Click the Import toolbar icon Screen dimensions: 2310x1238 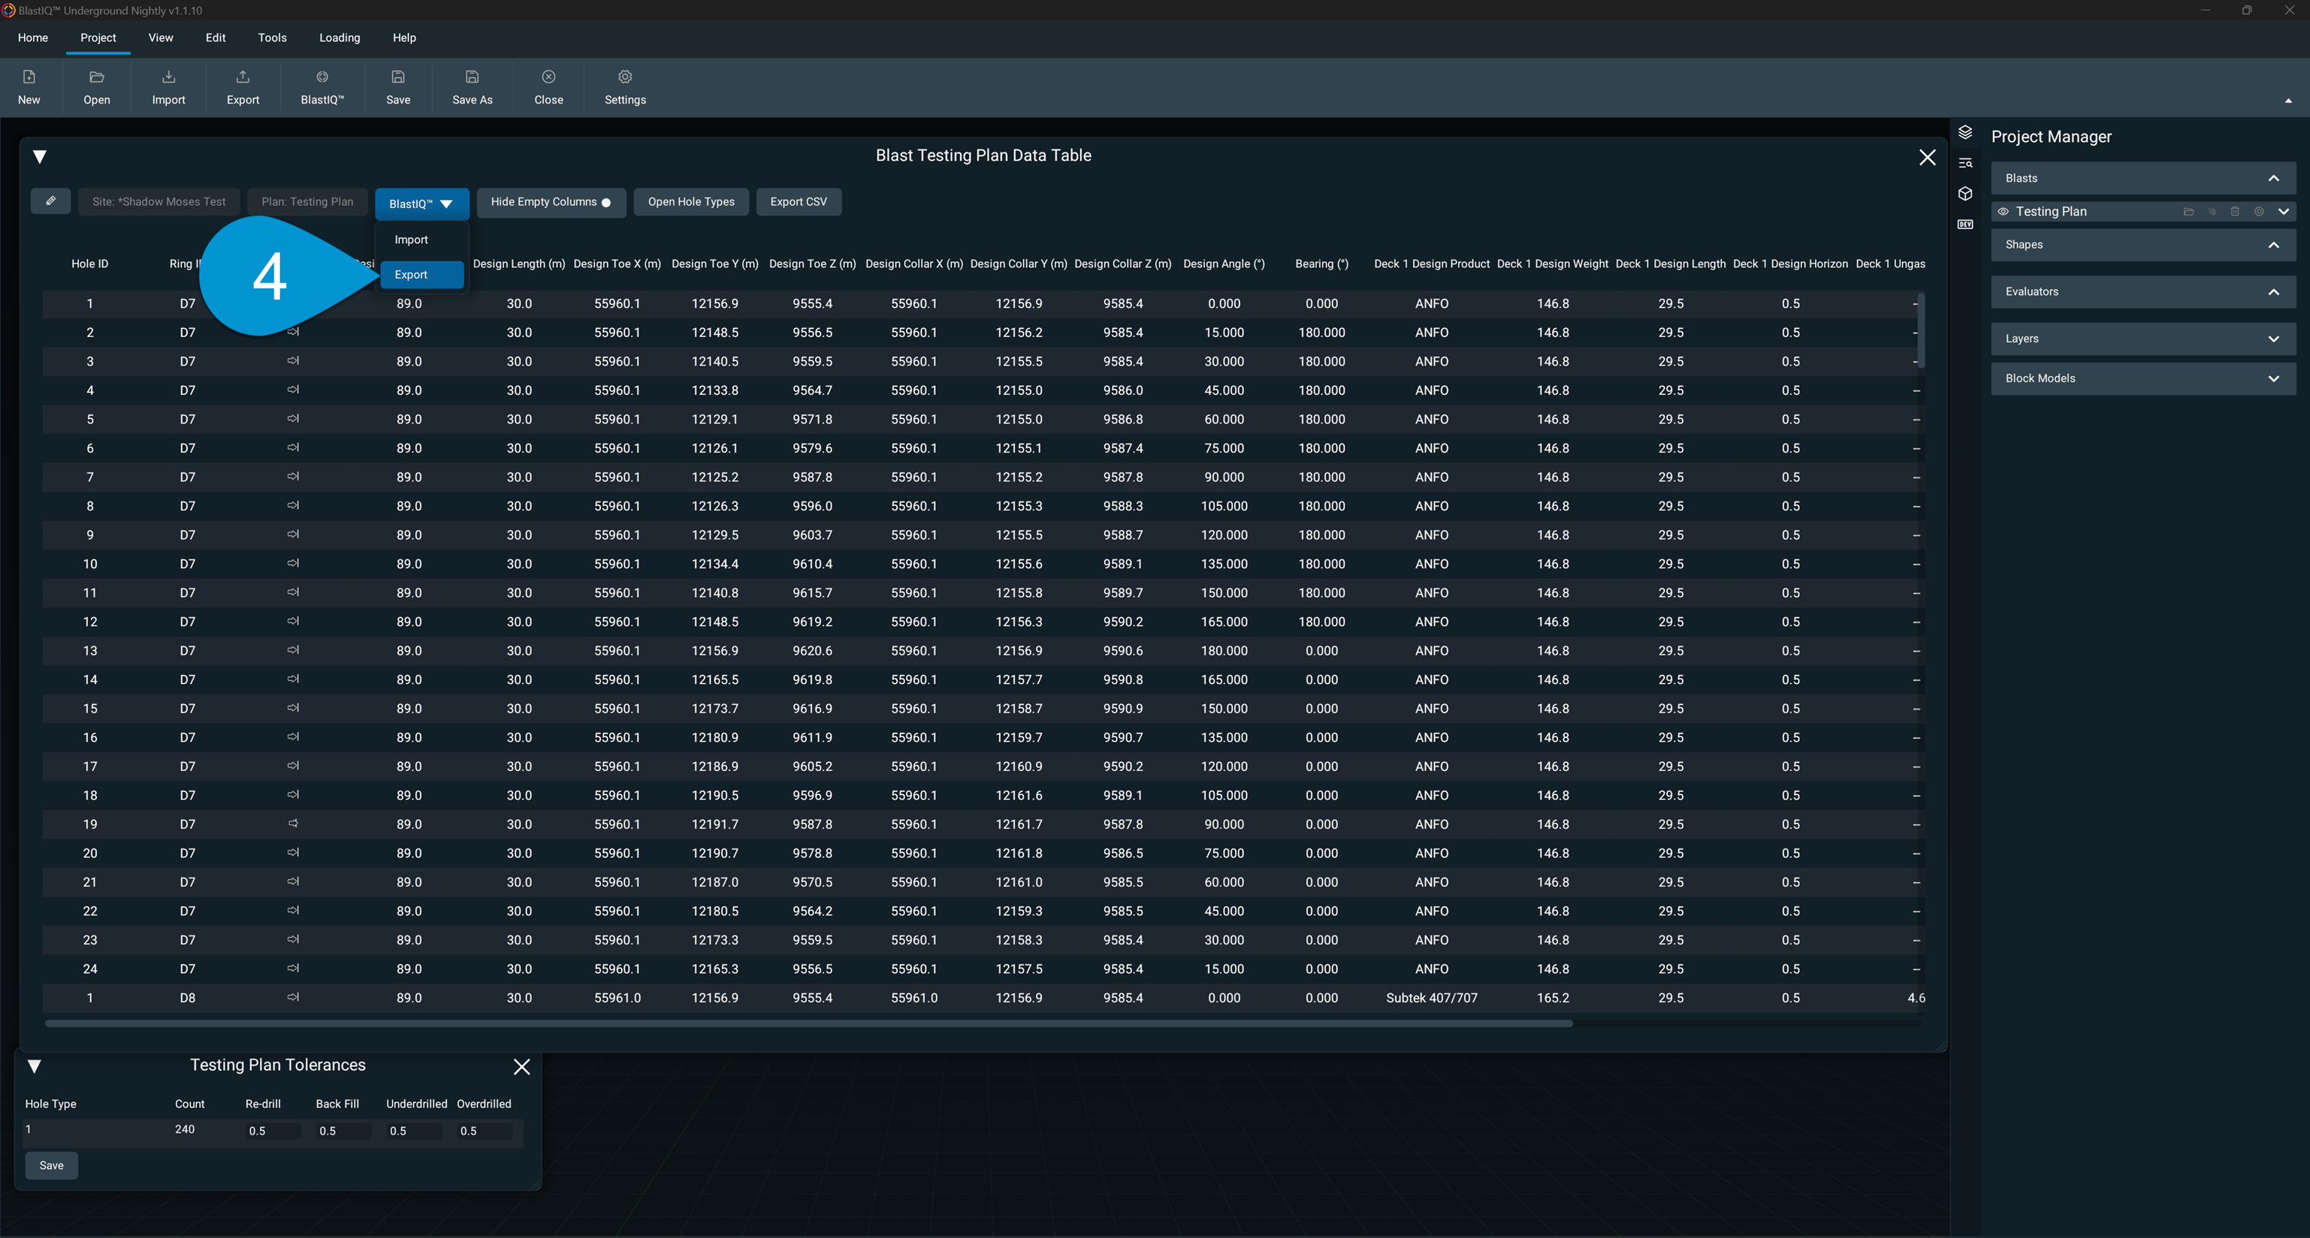coord(168,77)
